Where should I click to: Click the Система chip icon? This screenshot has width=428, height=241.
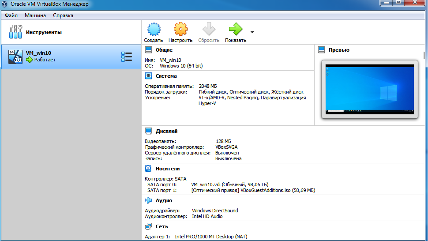(149, 76)
